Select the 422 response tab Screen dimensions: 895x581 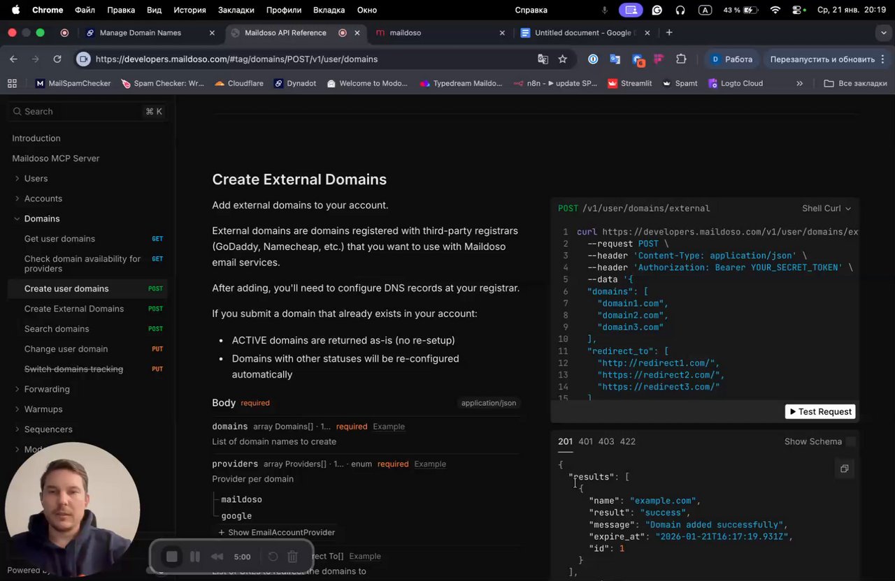[628, 441]
